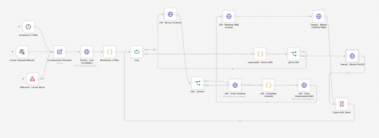Open the CW - Buscar Contacto node
Image resolution: width=379 pixels, height=138 pixels.
170,14
